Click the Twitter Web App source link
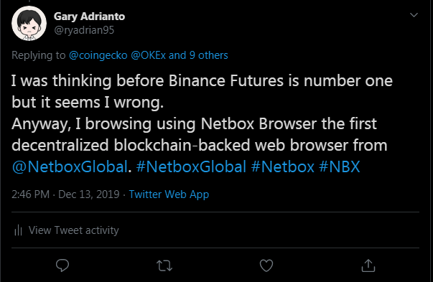 click(169, 194)
